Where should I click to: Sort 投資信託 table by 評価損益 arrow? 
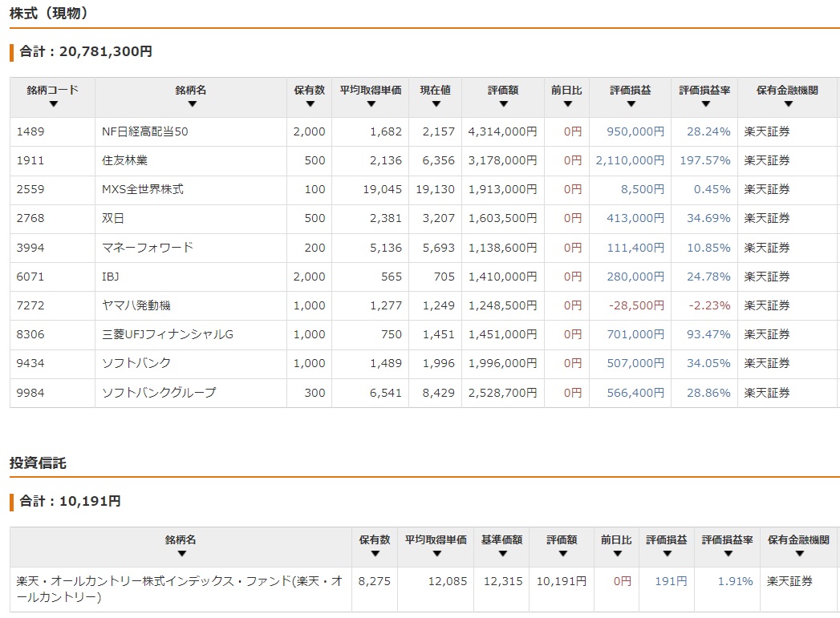(667, 554)
